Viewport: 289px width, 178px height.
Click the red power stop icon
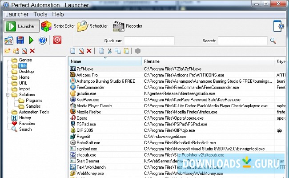[x=57, y=40]
